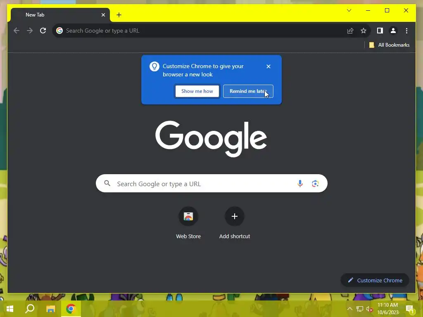The image size is (423, 317).
Task: Click the Google icon in the address bar
Action: [x=59, y=31]
